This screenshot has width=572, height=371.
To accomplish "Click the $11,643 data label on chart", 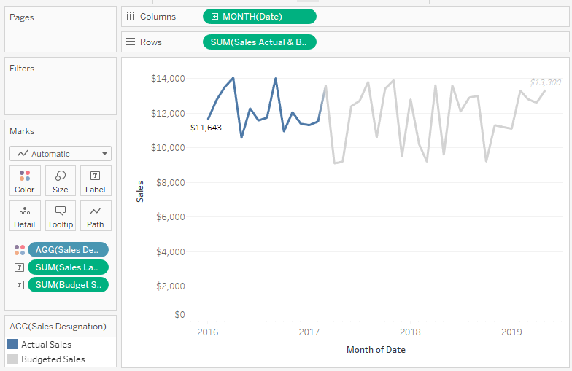I will pyautogui.click(x=206, y=128).
